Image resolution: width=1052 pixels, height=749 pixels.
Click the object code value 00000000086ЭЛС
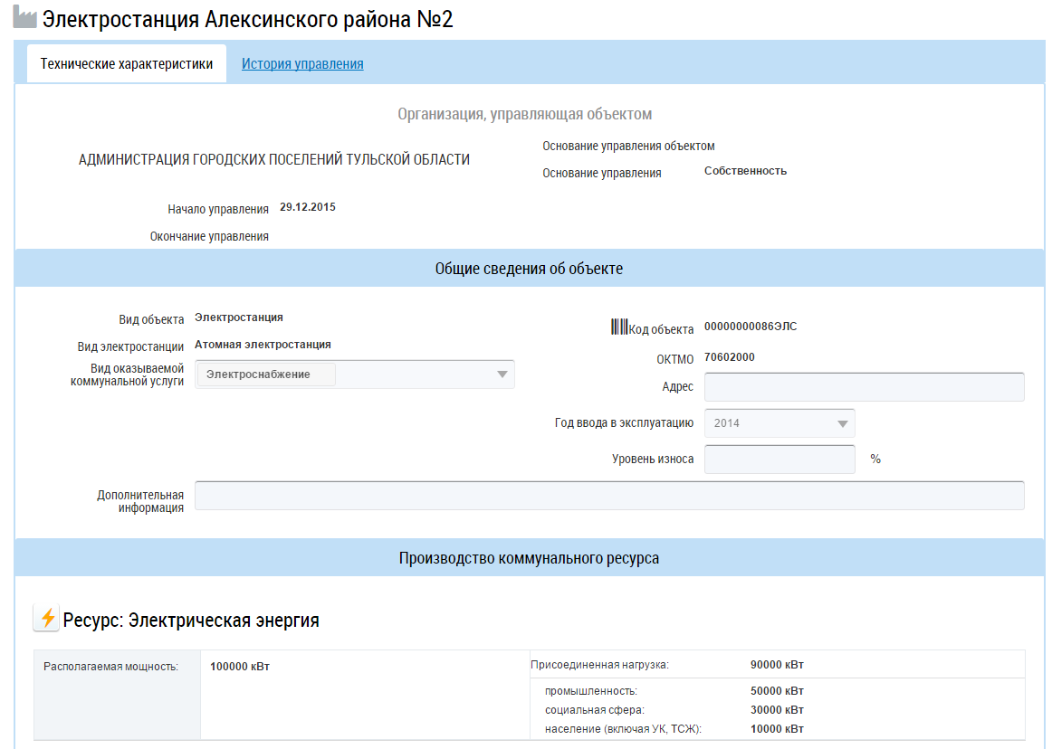(750, 327)
